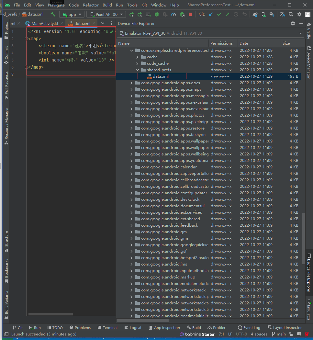Select data.xml file in file tree
Screen dimensions: 313x340
pos(161,76)
